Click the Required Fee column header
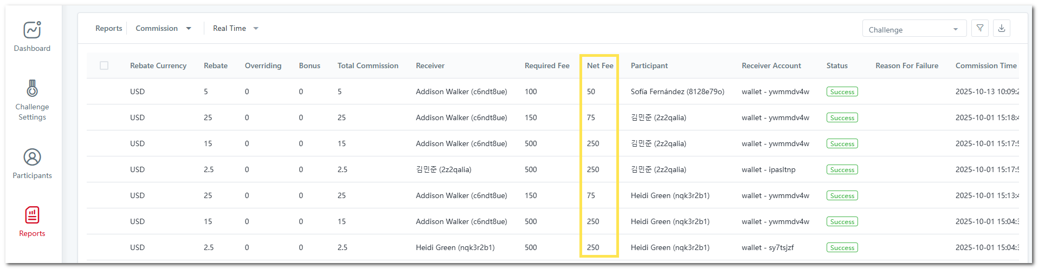This screenshot has height=269, width=1038. [546, 65]
